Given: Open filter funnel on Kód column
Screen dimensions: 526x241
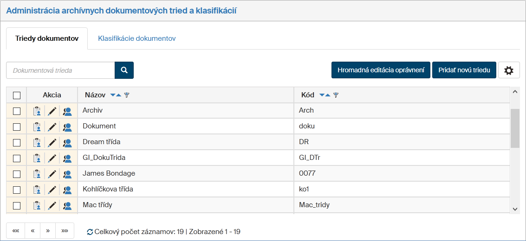Looking at the screenshot, I should [x=336, y=95].
